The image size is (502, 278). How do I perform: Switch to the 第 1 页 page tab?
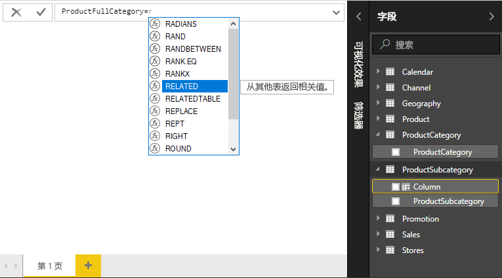click(x=50, y=266)
